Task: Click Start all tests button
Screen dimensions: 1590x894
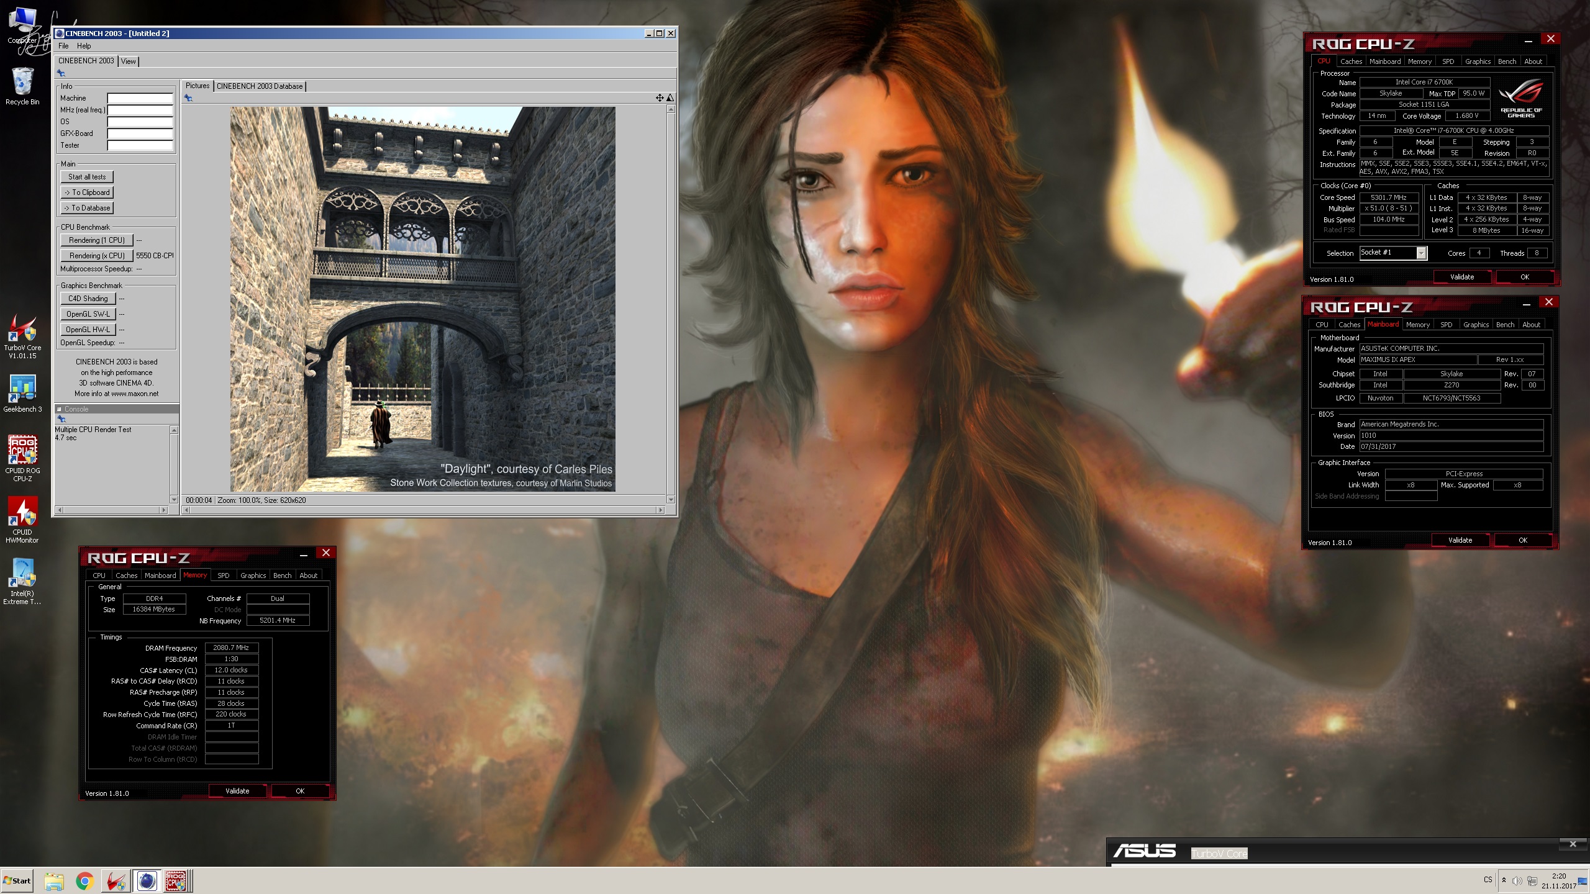Action: point(87,177)
